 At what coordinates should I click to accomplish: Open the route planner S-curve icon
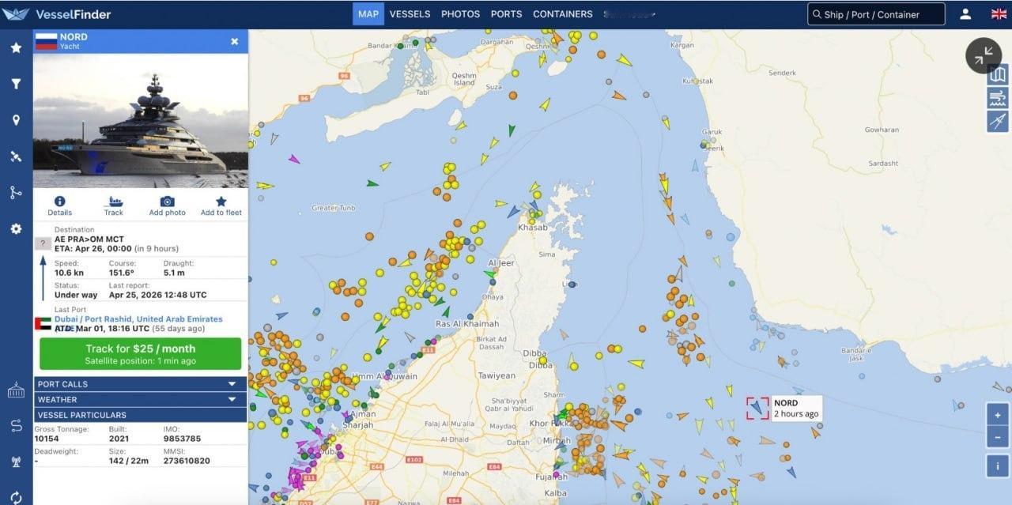(16, 426)
